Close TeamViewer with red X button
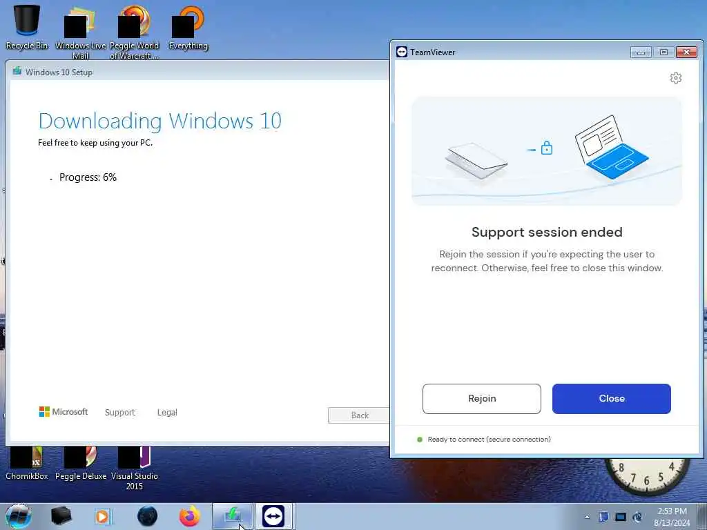The width and height of the screenshot is (707, 530). (687, 52)
